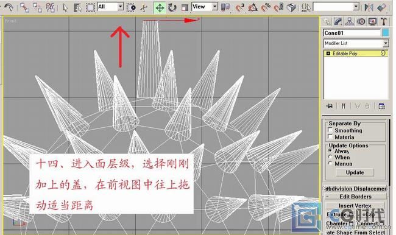Click Edit Named Selection Sets icon
Viewport: 396px width, 235px height.
click(x=306, y=7)
